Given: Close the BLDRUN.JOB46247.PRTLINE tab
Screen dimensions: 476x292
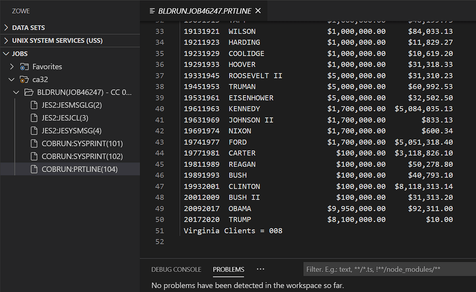Looking at the screenshot, I should 258,11.
